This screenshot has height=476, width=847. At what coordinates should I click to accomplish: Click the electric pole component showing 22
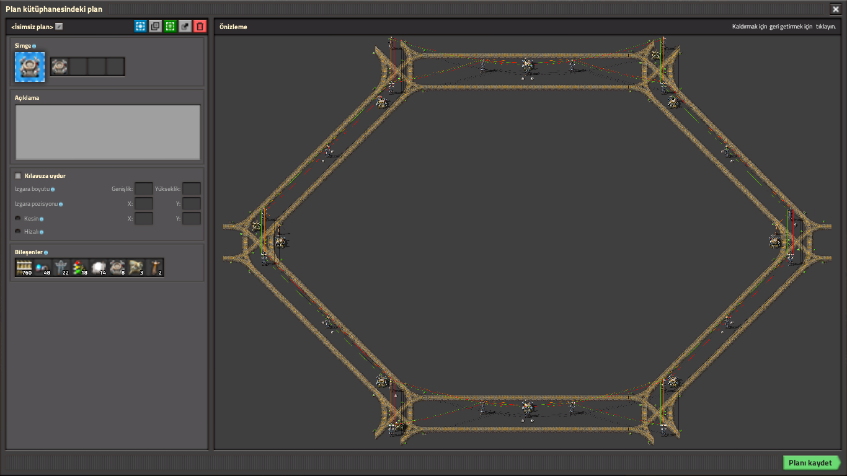click(61, 267)
